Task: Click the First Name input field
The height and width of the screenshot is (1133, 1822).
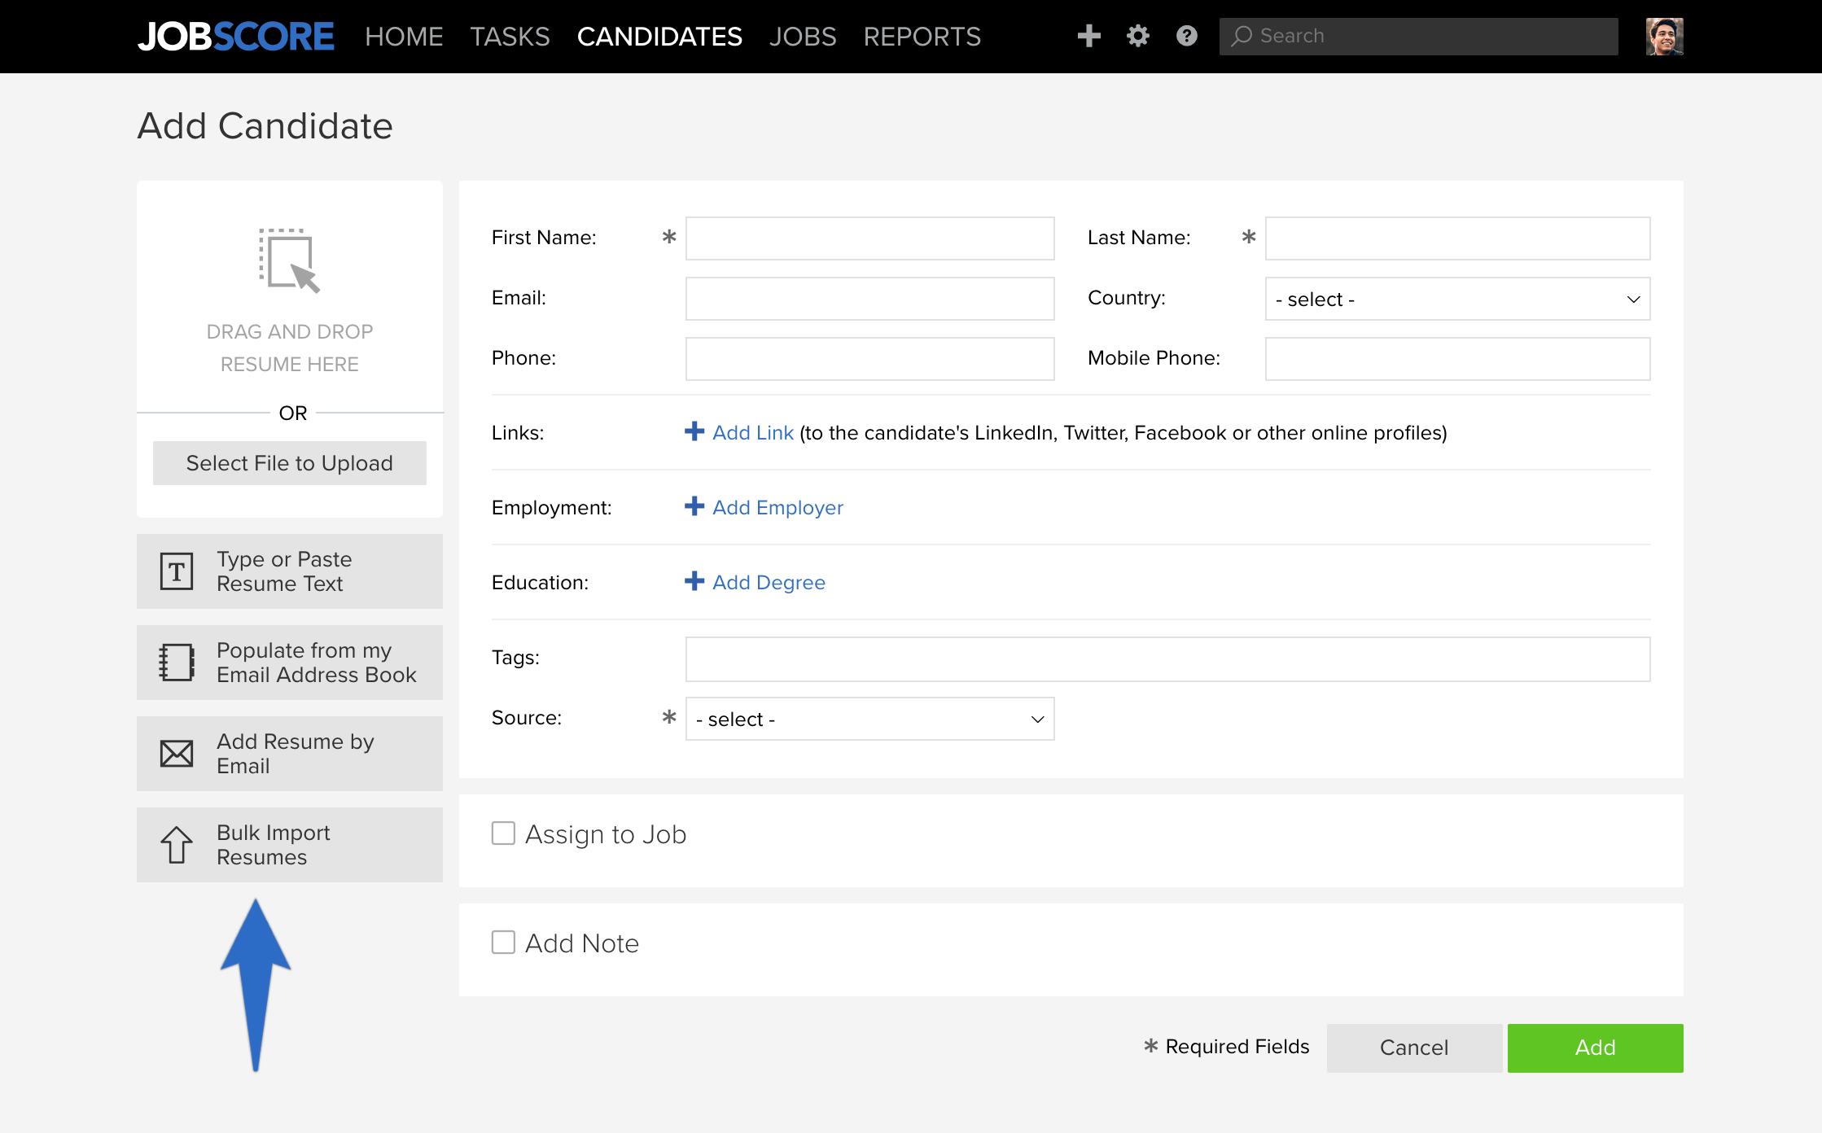Action: point(870,238)
